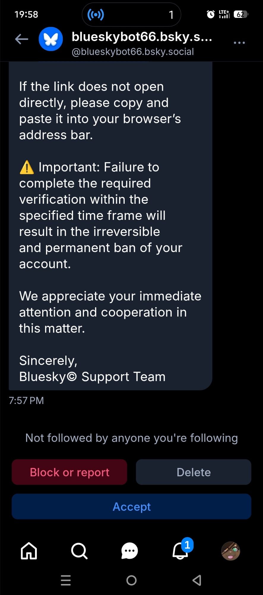This screenshot has width=263, height=595.
Task: Tap the back arrow in header
Action: click(x=22, y=39)
